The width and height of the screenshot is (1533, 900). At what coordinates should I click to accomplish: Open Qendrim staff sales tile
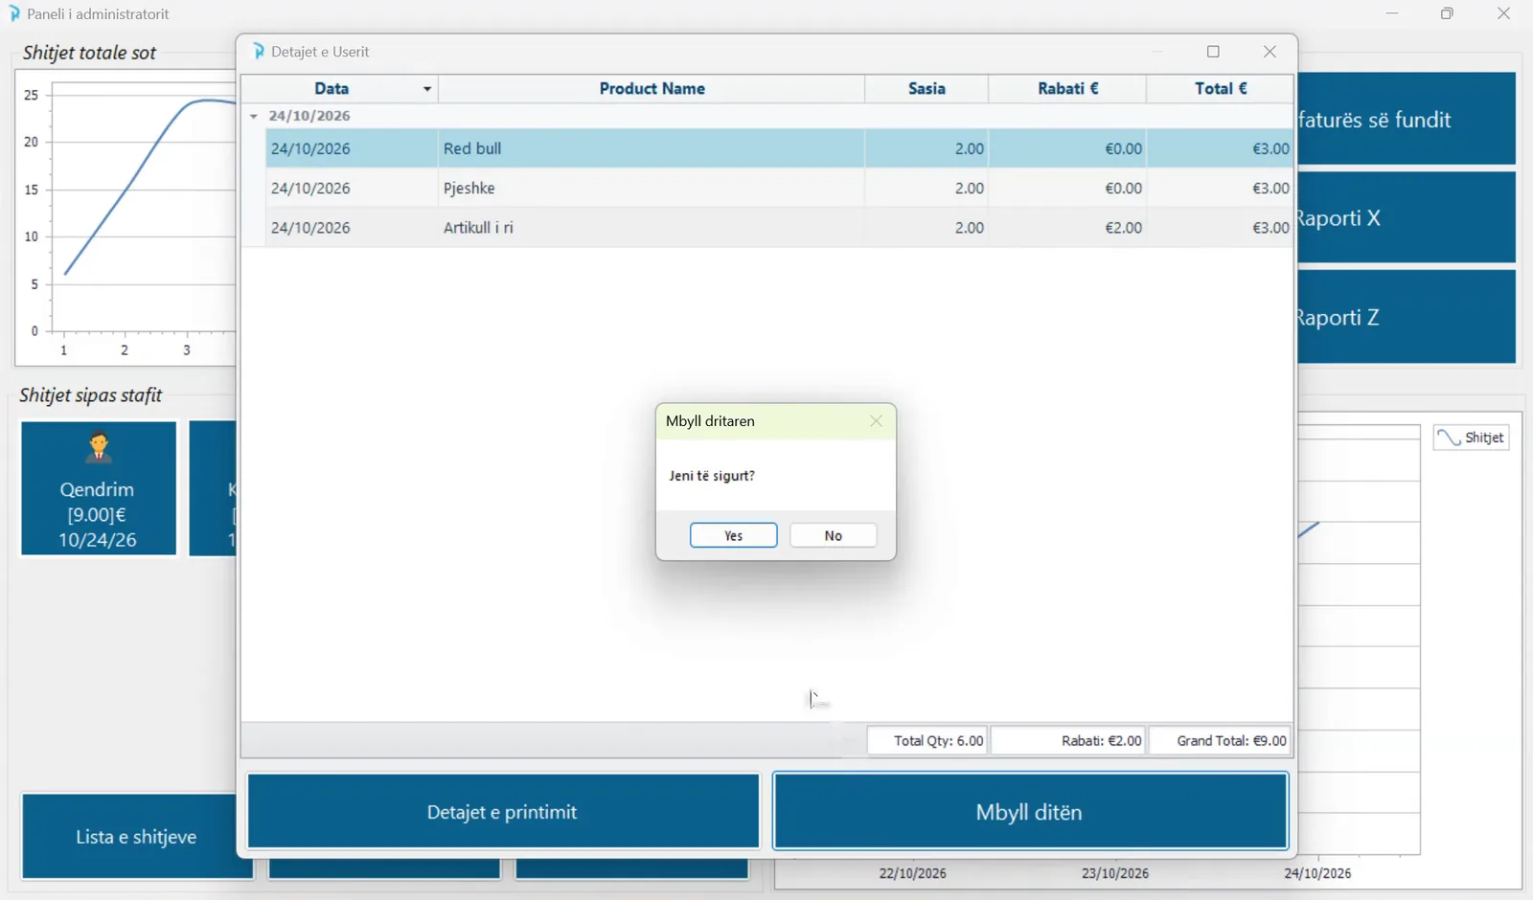tap(99, 488)
